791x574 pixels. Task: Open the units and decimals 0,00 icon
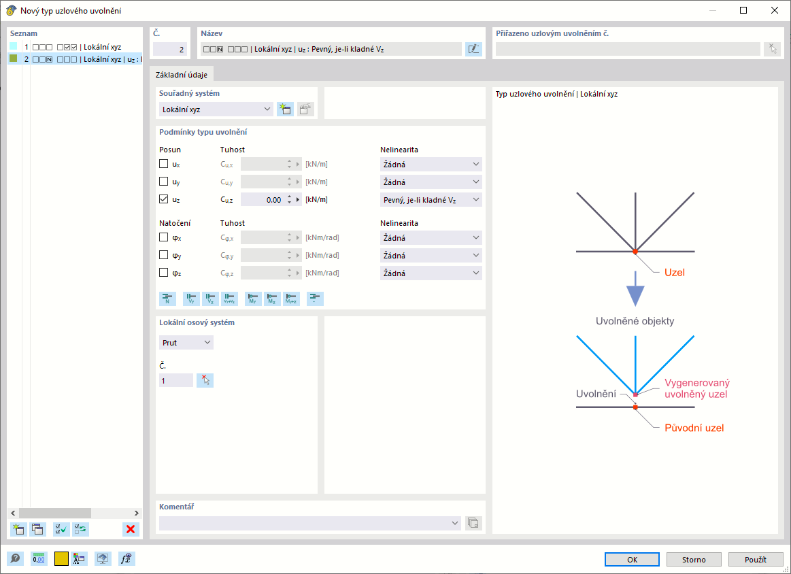[39, 558]
